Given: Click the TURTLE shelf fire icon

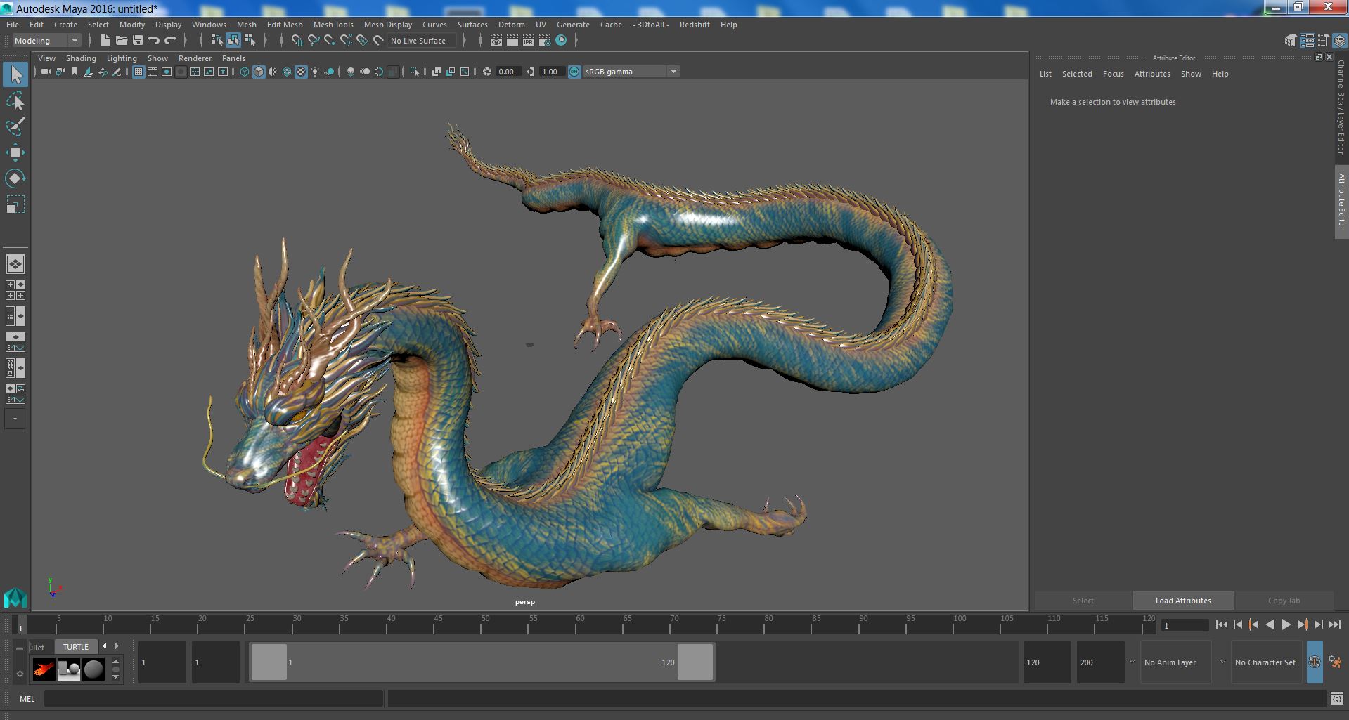Looking at the screenshot, I should [44, 669].
